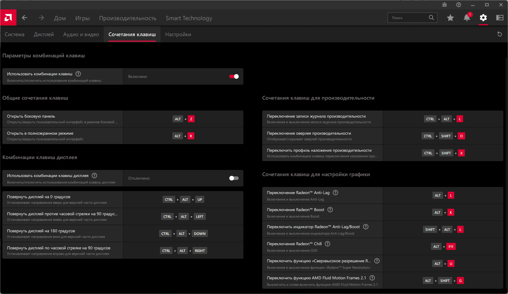508x294 pixels.
Task: Click the Повернуть дисплей на 0 градусов label
Action: pyautogui.click(x=39, y=197)
